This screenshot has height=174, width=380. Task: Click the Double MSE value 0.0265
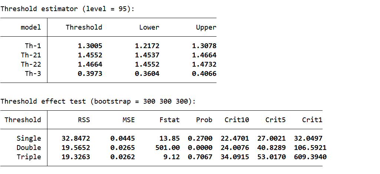pos(123,147)
